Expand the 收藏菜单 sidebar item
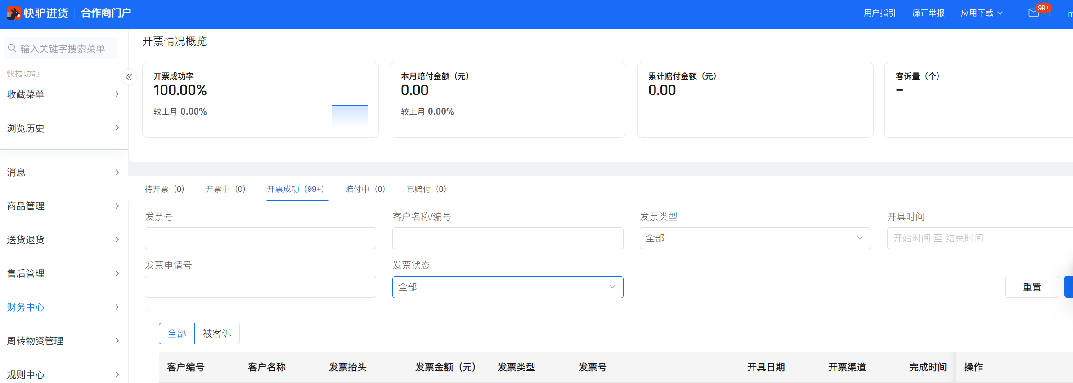 pyautogui.click(x=63, y=94)
